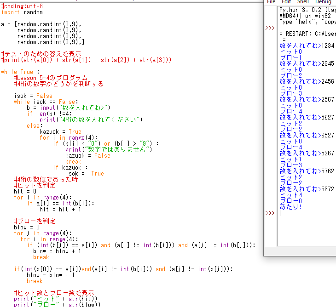Click the 'kazuok = True' line
Viewport: 336px width, 307px height.
pos(61,131)
